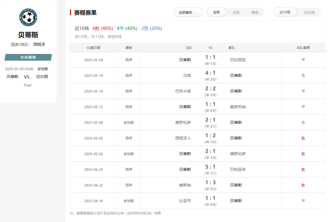Switch filter to 客场 away matches
Image resolution: width=328 pixels, height=222 pixels.
[255, 12]
